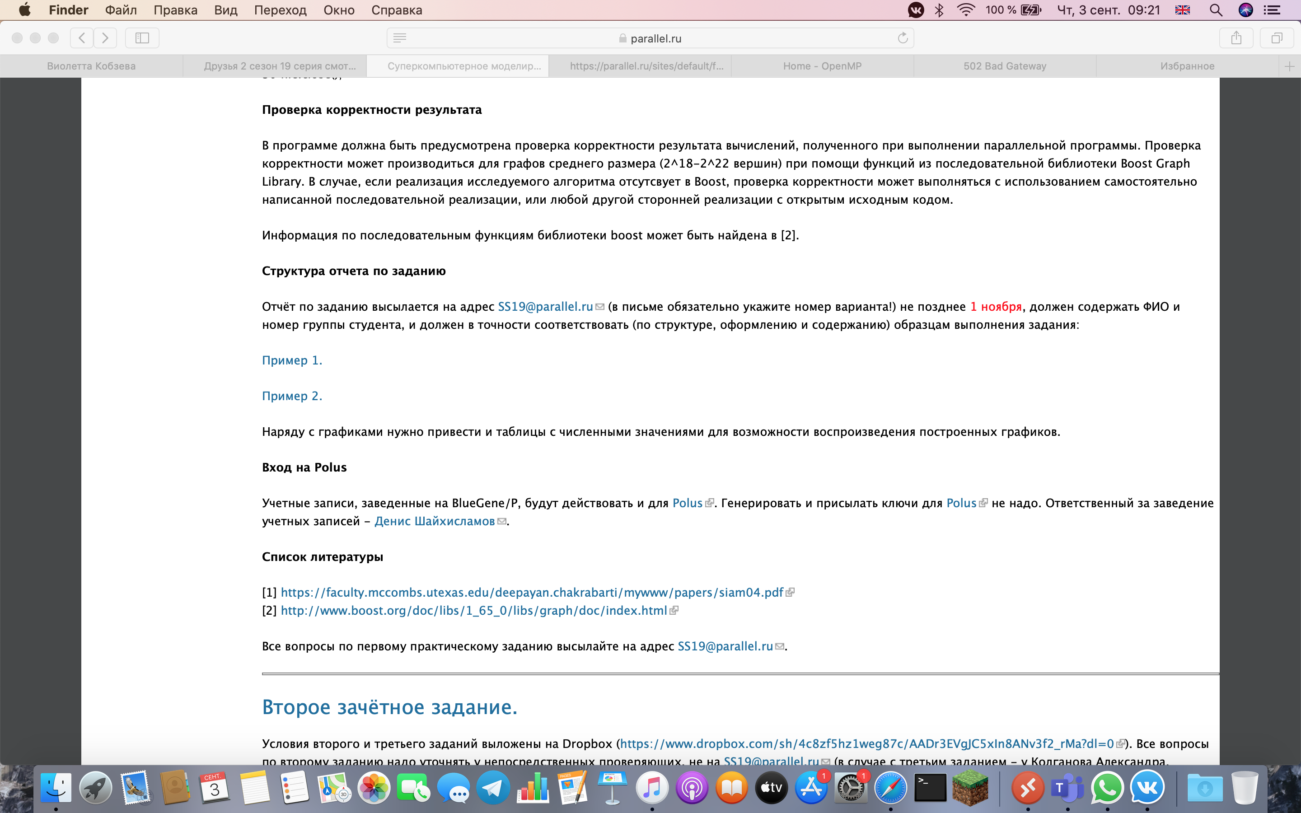This screenshot has width=1301, height=813.
Task: Toggle the Safari sidebar button
Action: 142,37
